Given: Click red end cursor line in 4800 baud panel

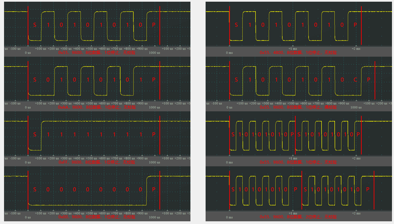Looking at the screenshot, I should point(361,26).
